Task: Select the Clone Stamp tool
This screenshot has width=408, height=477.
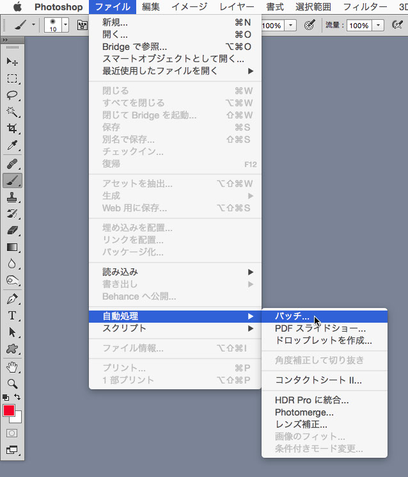Action: [12, 197]
